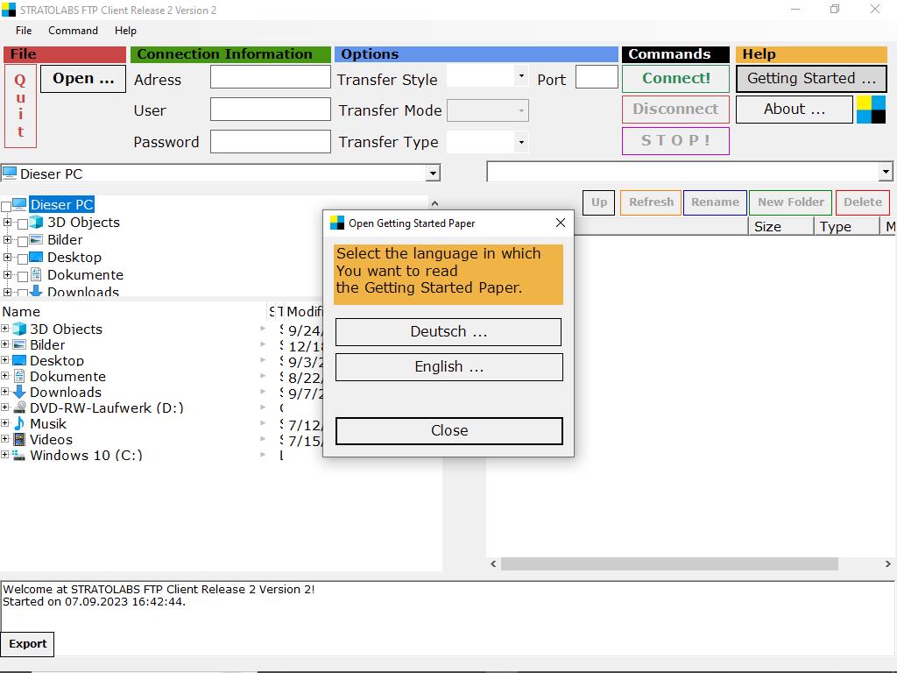Screen dimensions: 897x673
Task: Click the 3D Objects icon in file list
Action: [x=19, y=329]
